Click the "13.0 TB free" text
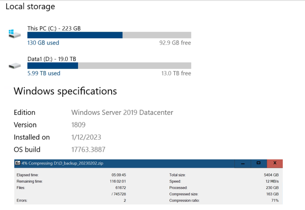 click(176, 73)
